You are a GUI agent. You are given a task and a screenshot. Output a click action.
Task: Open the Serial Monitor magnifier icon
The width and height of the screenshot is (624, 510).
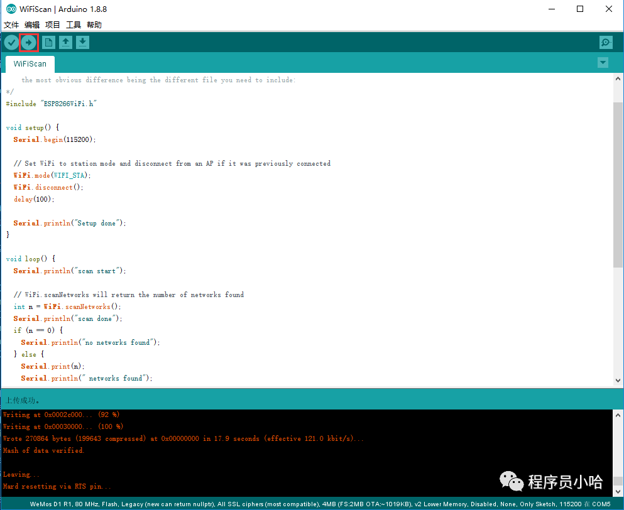(x=605, y=43)
